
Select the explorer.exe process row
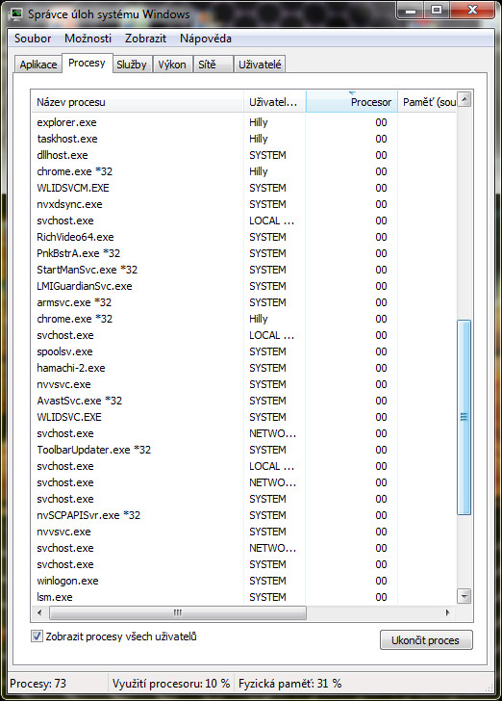click(244, 122)
